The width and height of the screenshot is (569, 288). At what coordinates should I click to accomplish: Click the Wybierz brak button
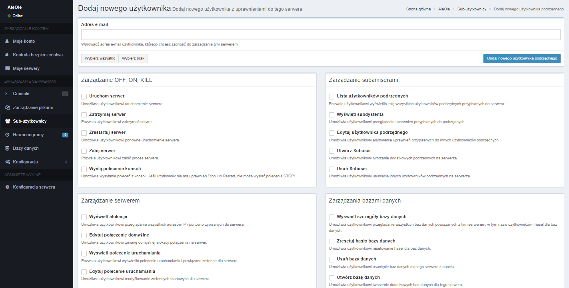[133, 58]
